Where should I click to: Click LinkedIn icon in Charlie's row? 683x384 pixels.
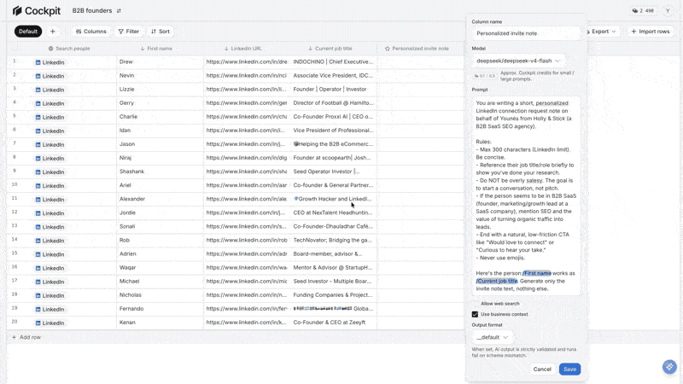click(38, 117)
